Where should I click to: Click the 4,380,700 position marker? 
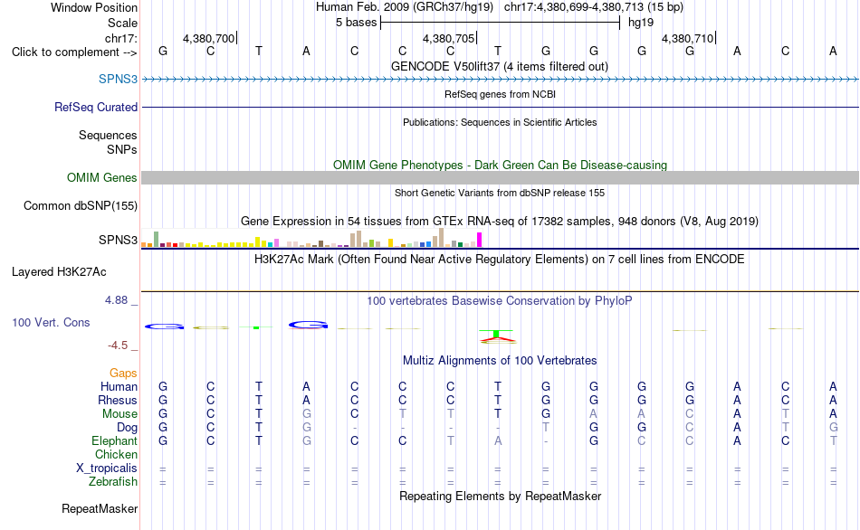point(209,38)
